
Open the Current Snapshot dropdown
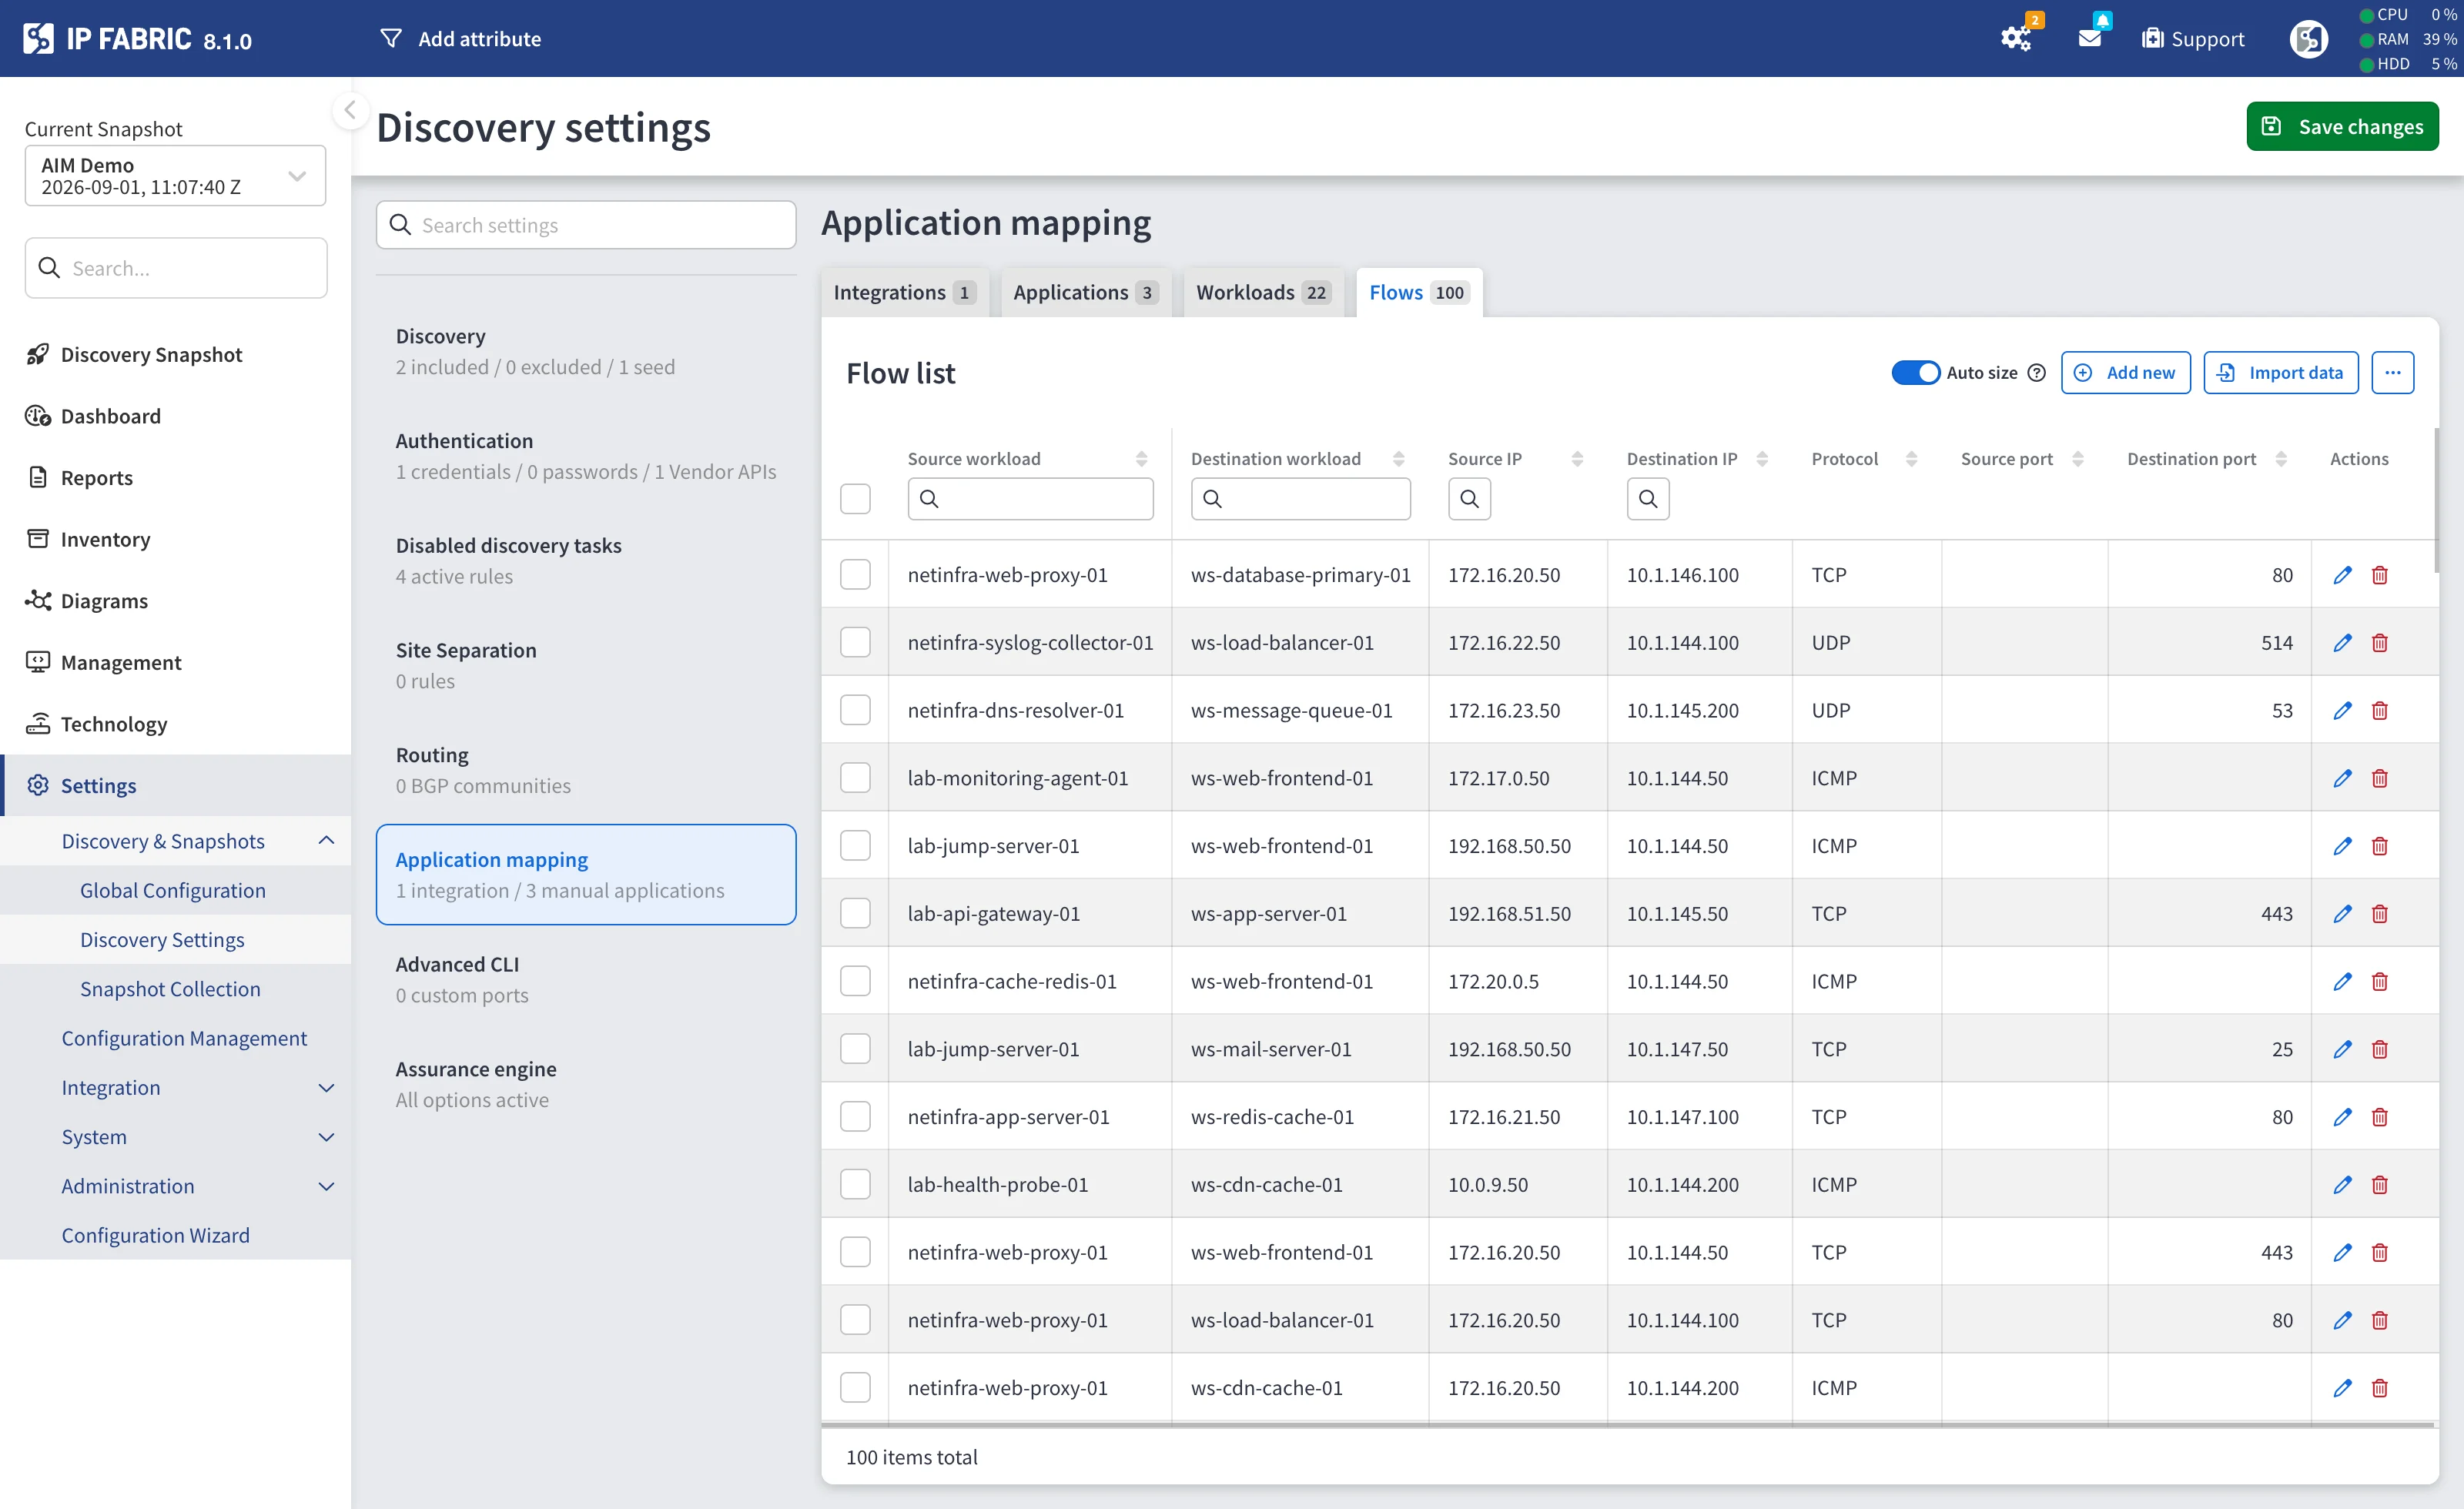[x=175, y=176]
